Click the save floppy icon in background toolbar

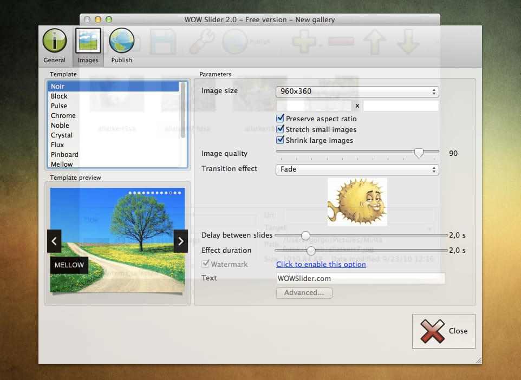[x=163, y=42]
